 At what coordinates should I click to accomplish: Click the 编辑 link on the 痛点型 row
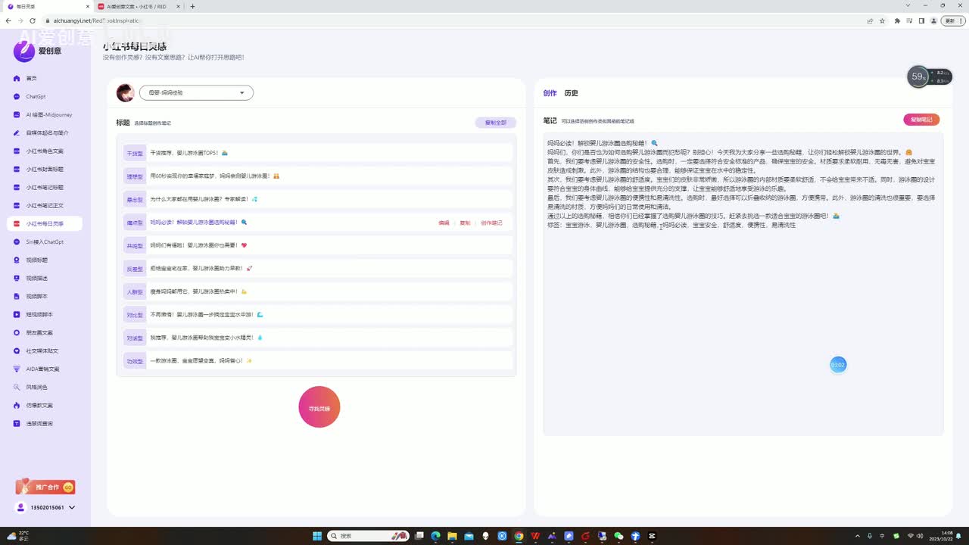pyautogui.click(x=444, y=223)
